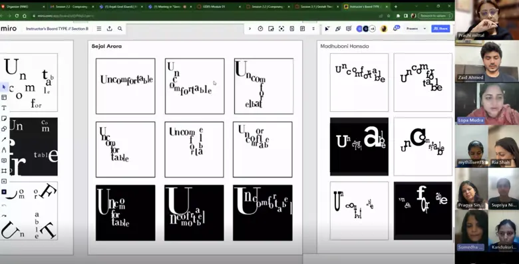The height and width of the screenshot is (264, 519).
Task: Click Zaid Ahmed video tile
Action: pos(487,61)
